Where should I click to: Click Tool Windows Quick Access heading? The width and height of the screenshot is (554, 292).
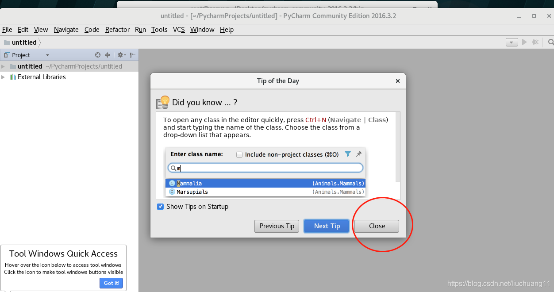tap(63, 254)
